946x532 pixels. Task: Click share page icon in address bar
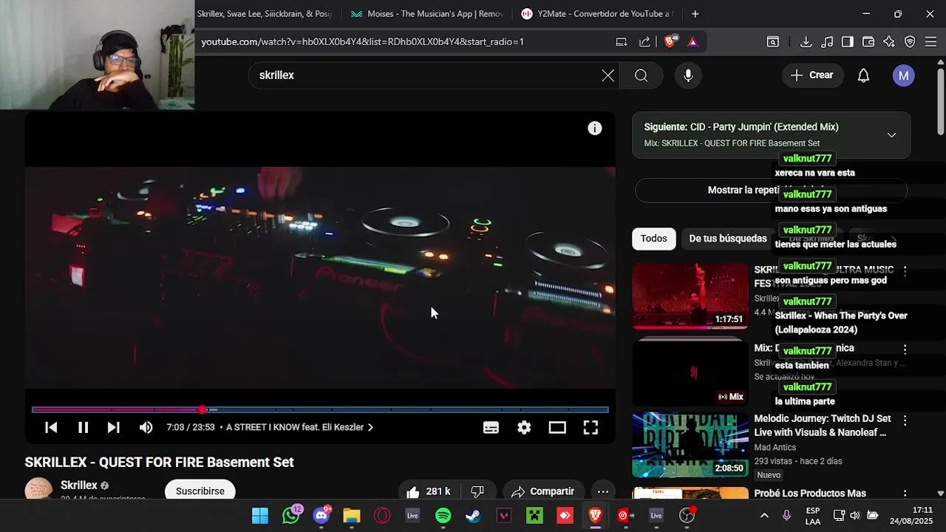tap(645, 42)
